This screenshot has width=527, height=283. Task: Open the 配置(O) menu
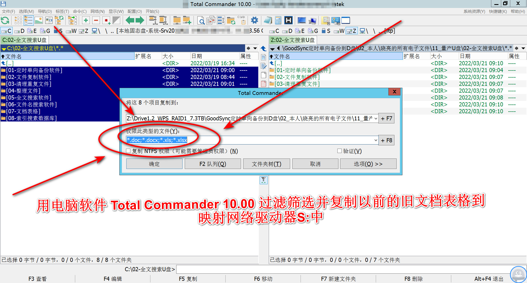point(135,12)
